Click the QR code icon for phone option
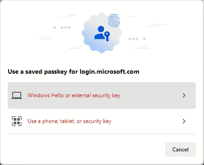This screenshot has height=165, width=204. tap(17, 121)
